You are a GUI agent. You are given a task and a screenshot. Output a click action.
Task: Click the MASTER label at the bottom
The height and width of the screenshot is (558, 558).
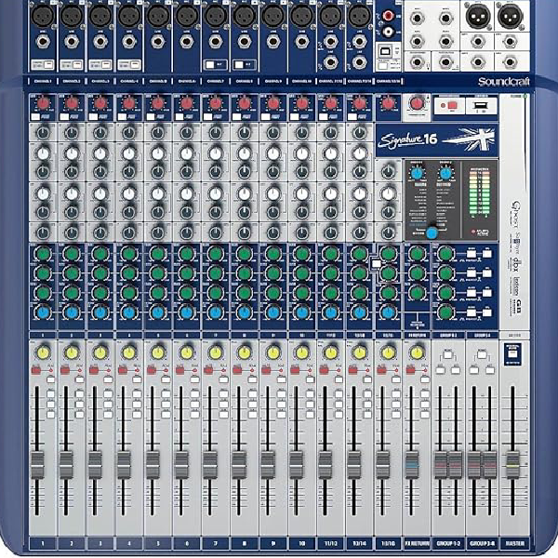(514, 543)
